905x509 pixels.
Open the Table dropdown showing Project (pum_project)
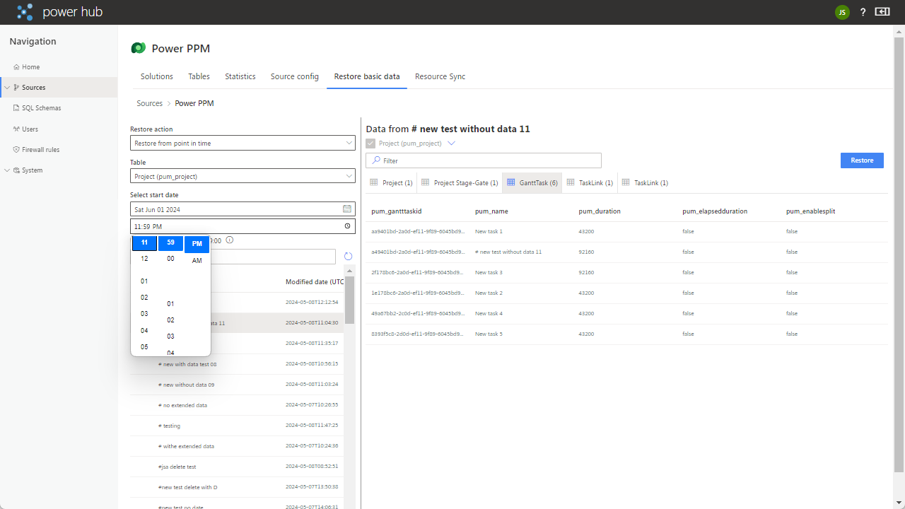[243, 176]
